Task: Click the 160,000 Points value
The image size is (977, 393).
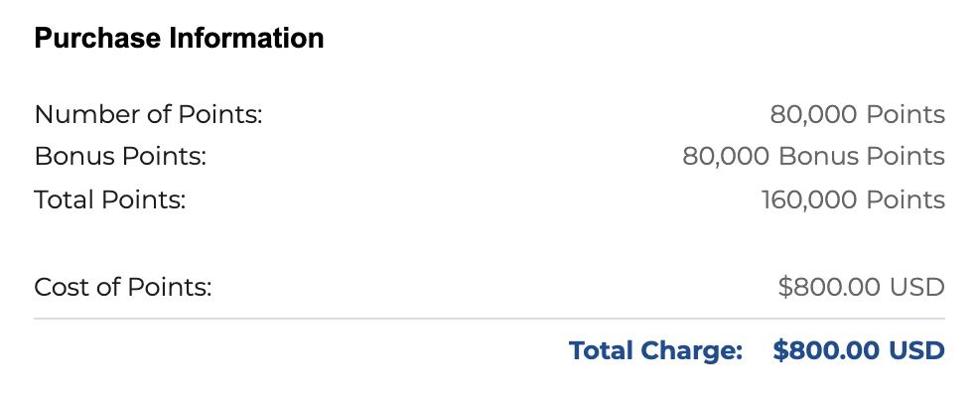Action: pyautogui.click(x=853, y=199)
